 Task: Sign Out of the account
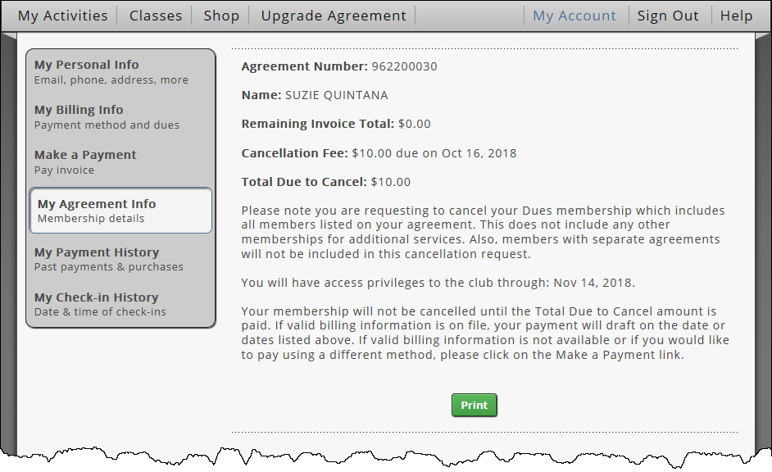668,16
